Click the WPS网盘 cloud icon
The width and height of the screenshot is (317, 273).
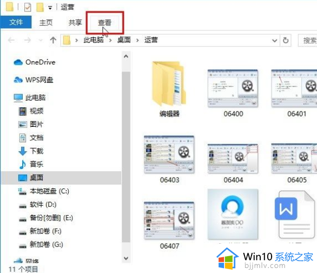click(18, 80)
